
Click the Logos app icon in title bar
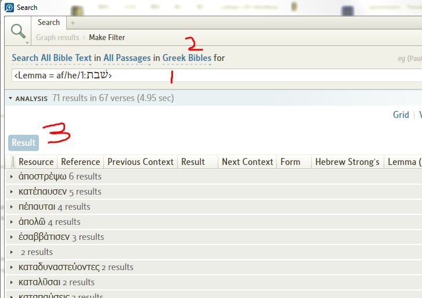[9, 8]
